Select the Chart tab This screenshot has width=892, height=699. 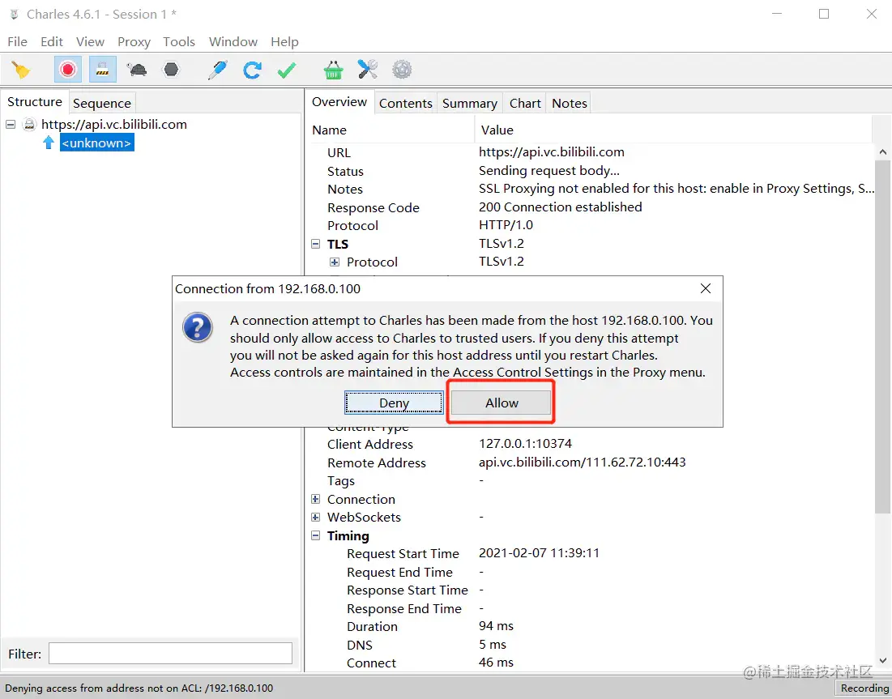coord(525,104)
